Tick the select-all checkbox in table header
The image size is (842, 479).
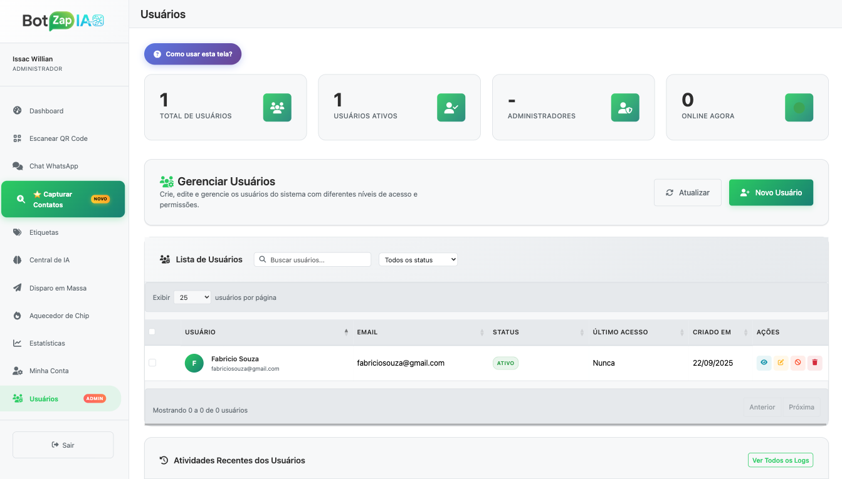(x=152, y=332)
